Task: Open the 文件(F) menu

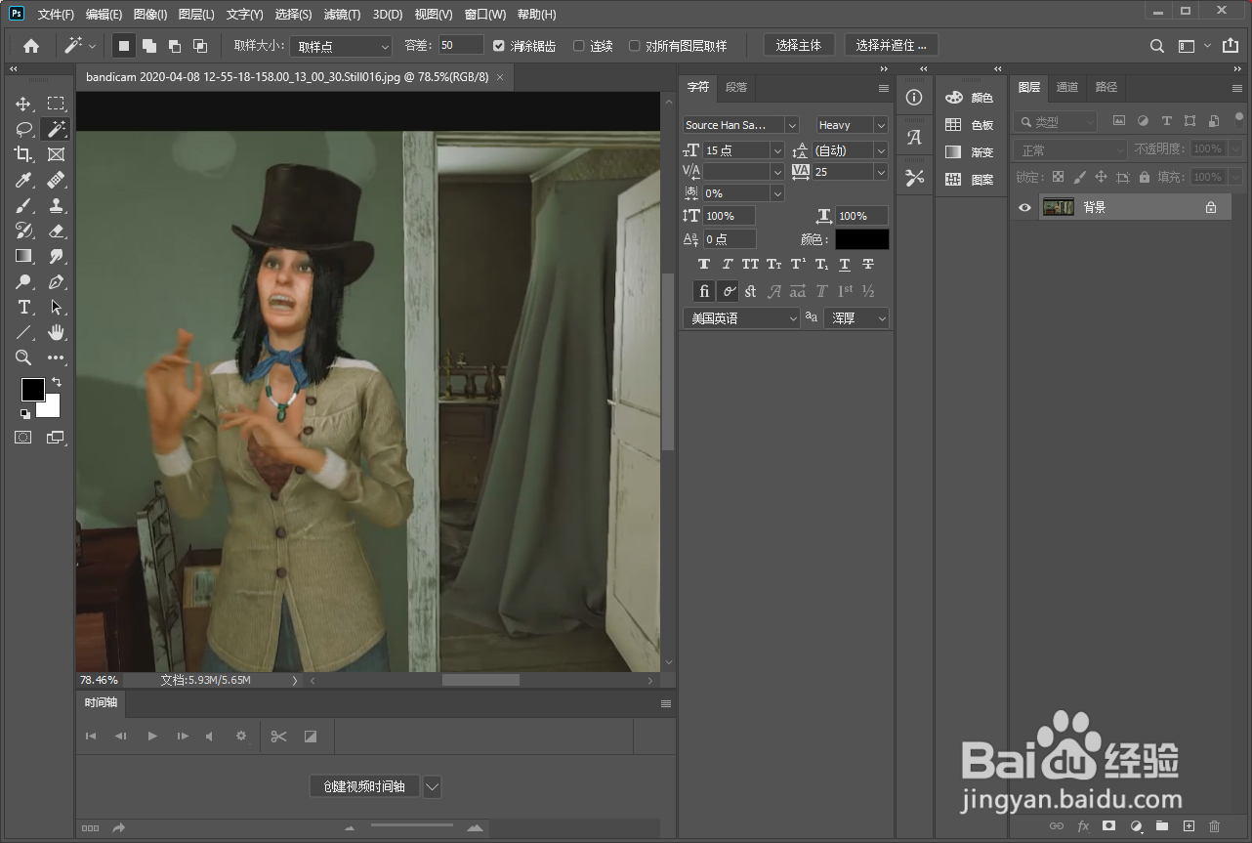Action: (x=56, y=15)
